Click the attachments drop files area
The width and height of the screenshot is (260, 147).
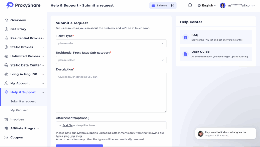pos(111,125)
